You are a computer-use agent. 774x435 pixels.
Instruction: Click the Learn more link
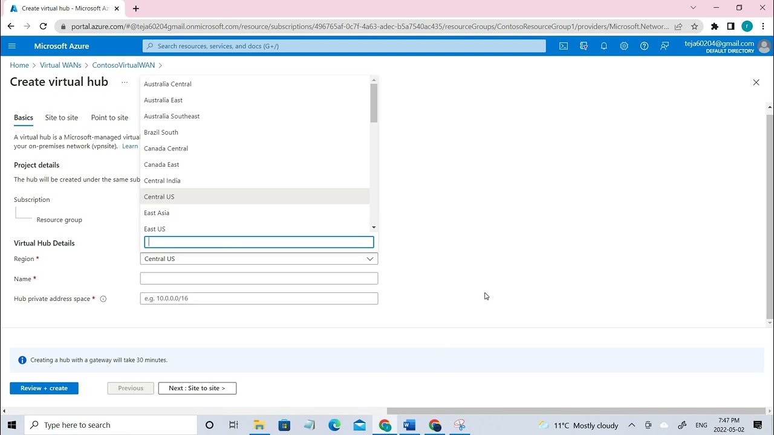(130, 146)
